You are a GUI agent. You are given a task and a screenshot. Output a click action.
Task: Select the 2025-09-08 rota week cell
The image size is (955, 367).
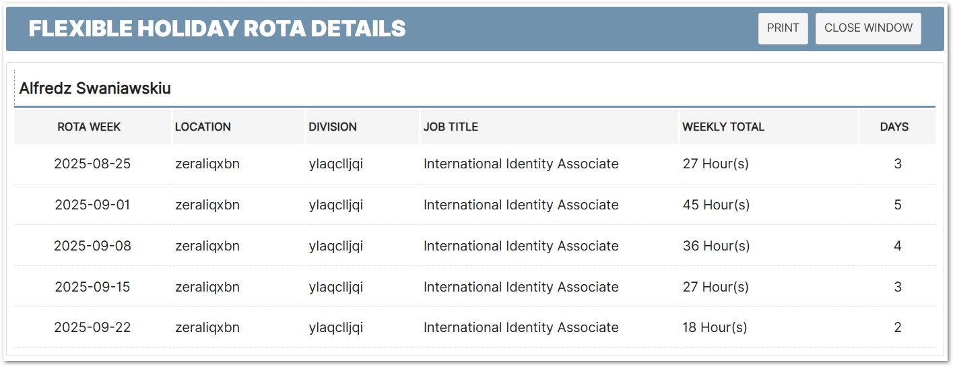92,246
